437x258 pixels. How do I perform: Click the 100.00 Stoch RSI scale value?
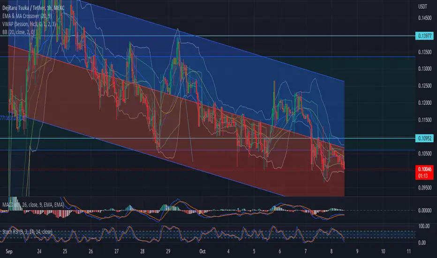[x=424, y=226]
